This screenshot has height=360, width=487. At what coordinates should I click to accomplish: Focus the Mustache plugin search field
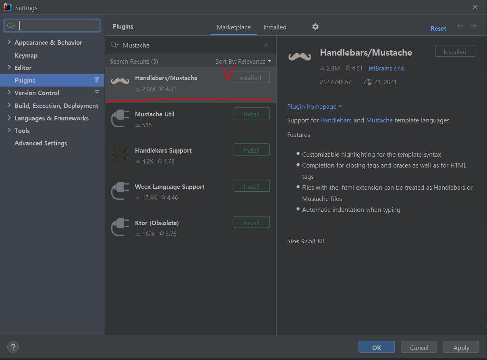[x=191, y=45]
